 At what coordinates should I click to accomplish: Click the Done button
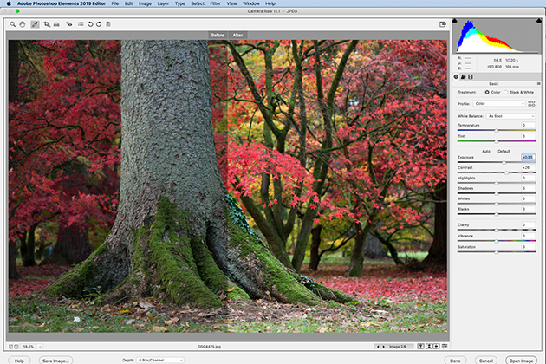point(455,361)
